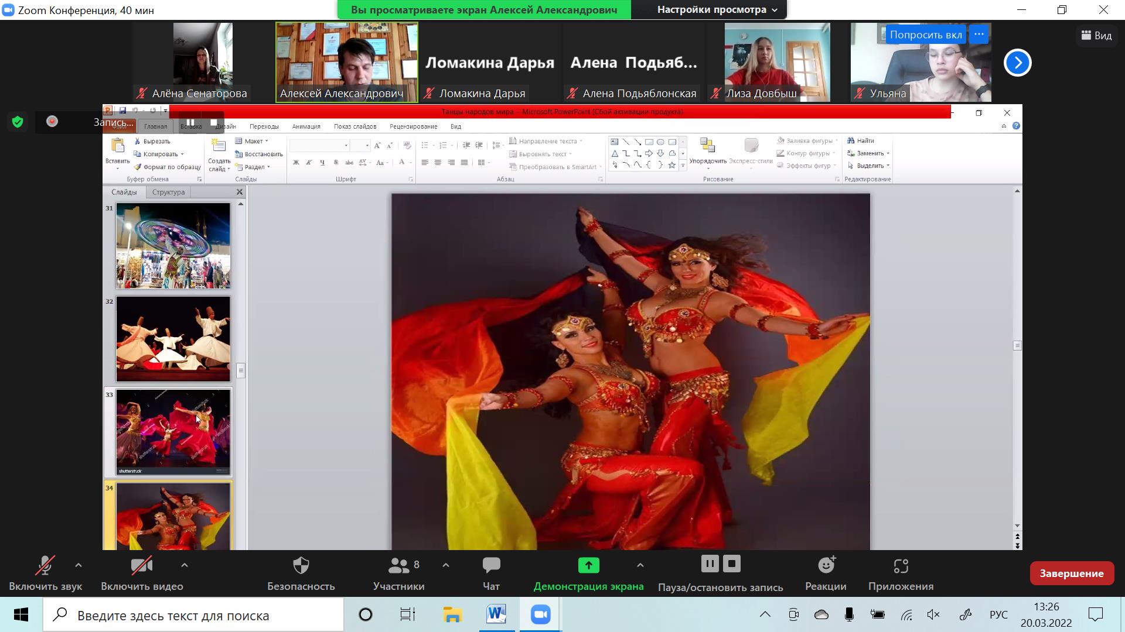Image resolution: width=1125 pixels, height=632 pixels.
Task: Select slide 32 thumbnail with dervishes
Action: pos(173,339)
